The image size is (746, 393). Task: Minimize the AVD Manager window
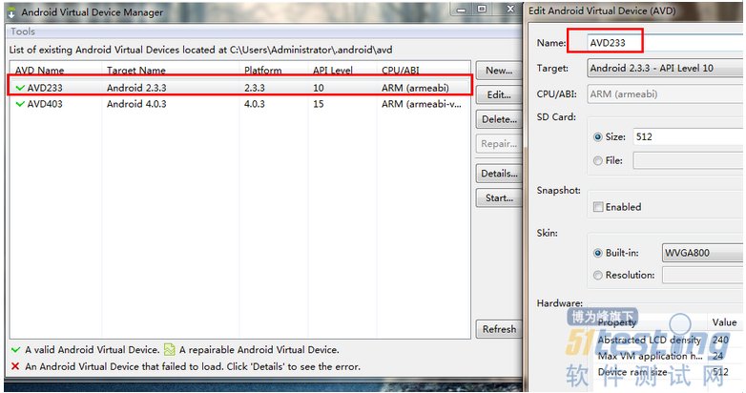click(461, 10)
